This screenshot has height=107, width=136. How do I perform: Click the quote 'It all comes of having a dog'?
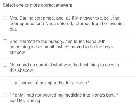click(50, 83)
